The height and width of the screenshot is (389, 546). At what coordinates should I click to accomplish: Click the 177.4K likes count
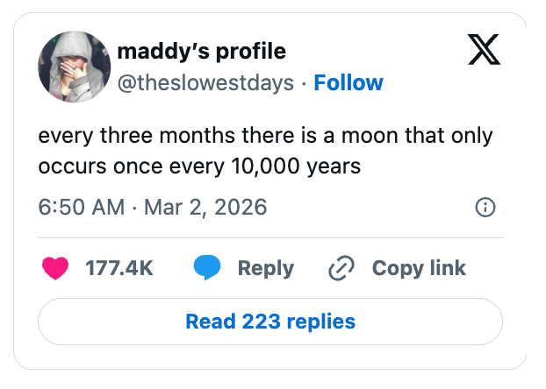pos(119,268)
